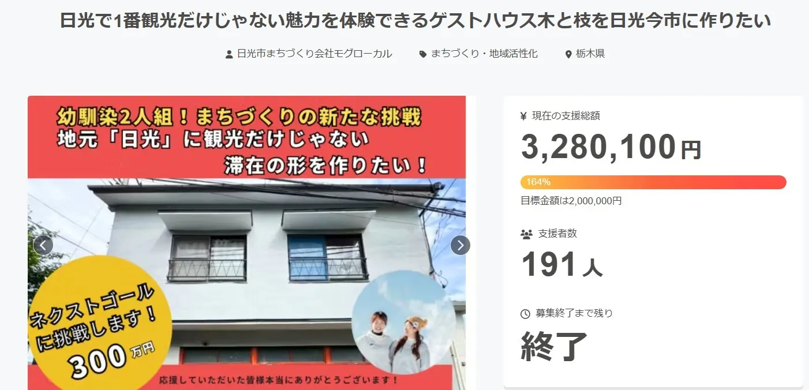Click the person icon beside project owner name
The width and height of the screenshot is (809, 390).
coord(229,54)
